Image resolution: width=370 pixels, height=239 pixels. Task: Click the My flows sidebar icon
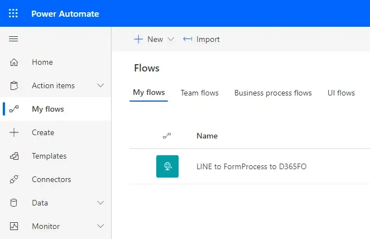[14, 109]
